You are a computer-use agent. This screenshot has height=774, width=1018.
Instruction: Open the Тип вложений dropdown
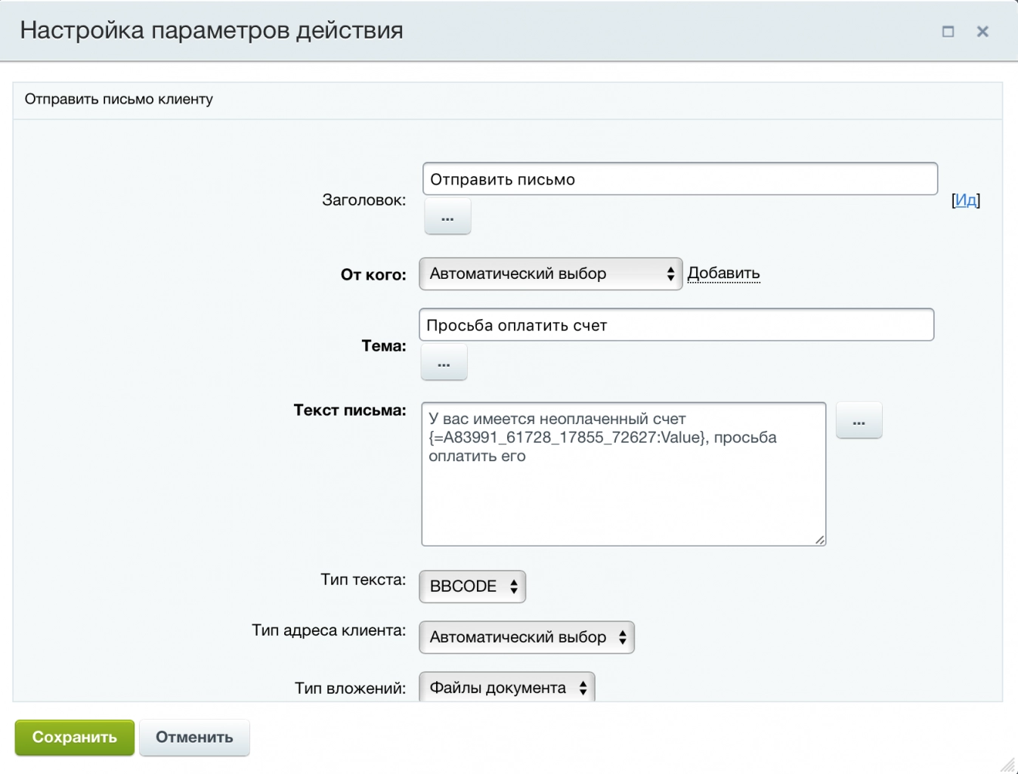point(506,687)
